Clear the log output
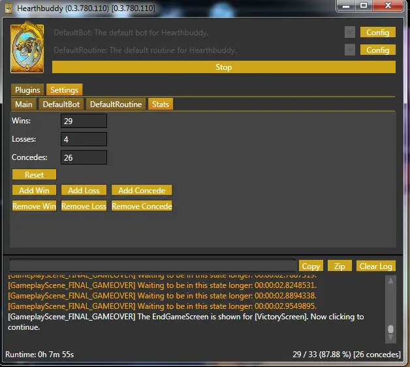The width and height of the screenshot is (410, 367). coord(376,266)
